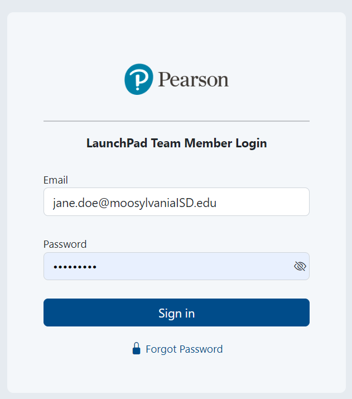Place cursor in jane.doe@moosylvaniaISD.edu text

(x=134, y=203)
